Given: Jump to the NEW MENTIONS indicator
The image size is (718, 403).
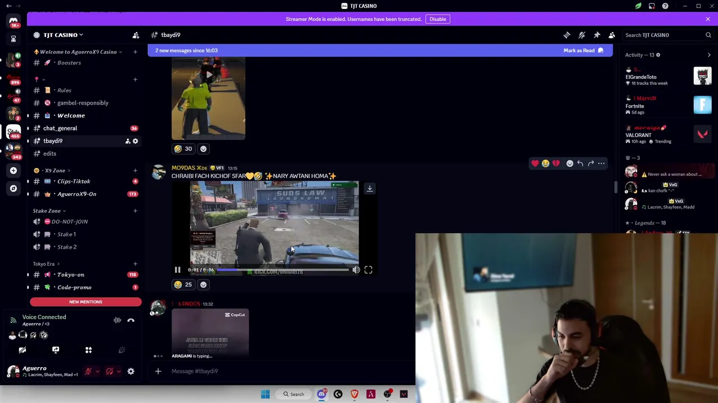Looking at the screenshot, I should (x=86, y=302).
